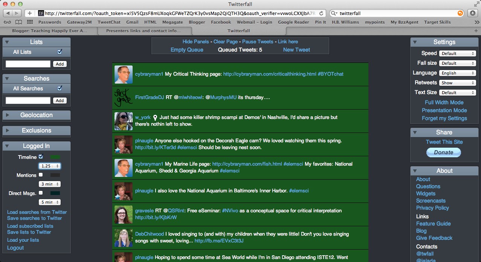Open w_york's profile picture
The image size is (481, 262).
(124, 121)
